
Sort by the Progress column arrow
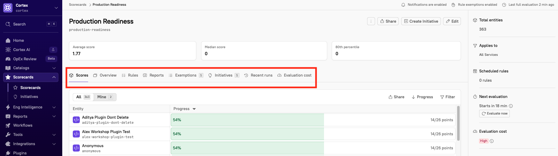click(194, 109)
